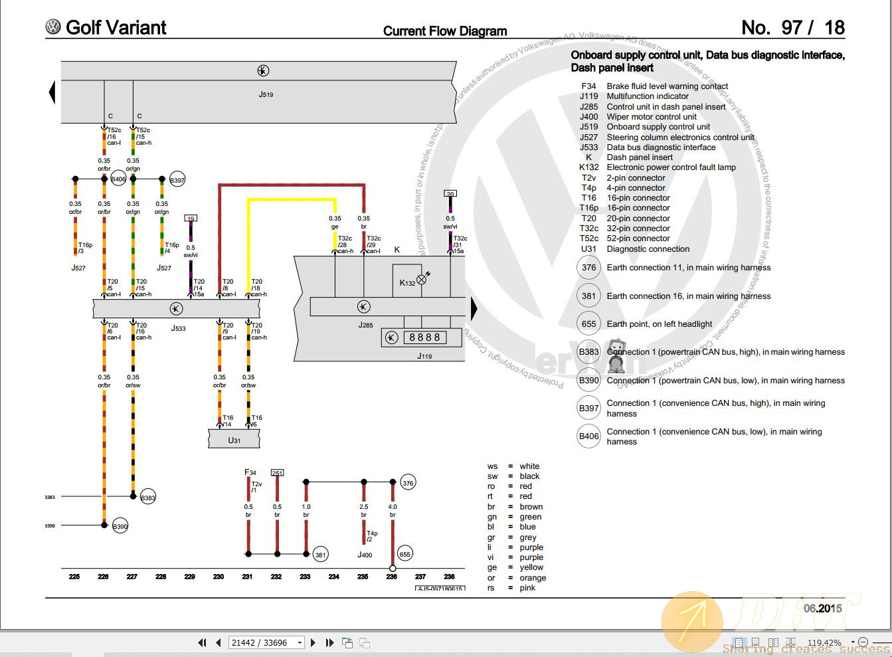The width and height of the screenshot is (892, 657).
Task: Click reference box 20 in diagram
Action: pyautogui.click(x=450, y=194)
